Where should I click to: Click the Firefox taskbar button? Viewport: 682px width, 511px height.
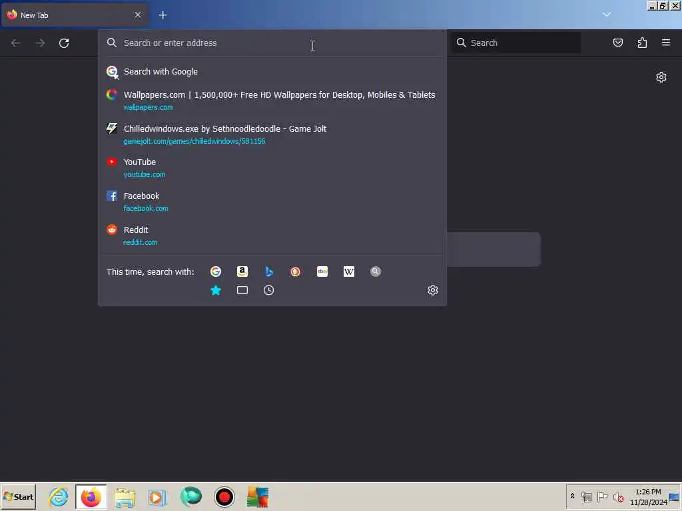tap(91, 496)
